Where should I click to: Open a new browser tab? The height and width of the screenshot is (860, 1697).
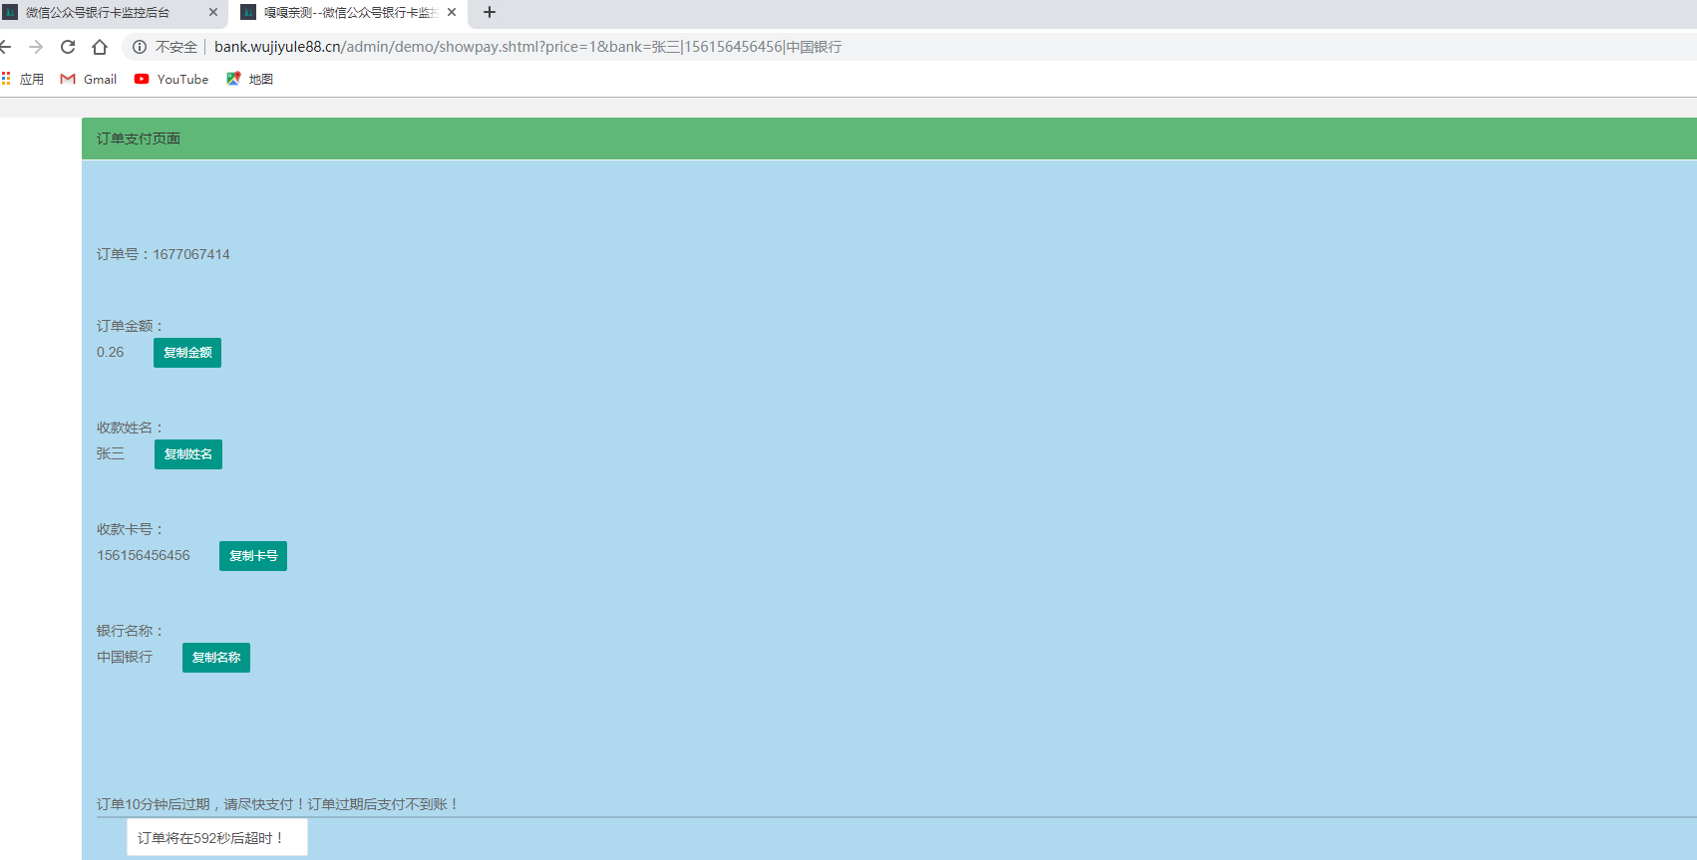click(x=490, y=13)
